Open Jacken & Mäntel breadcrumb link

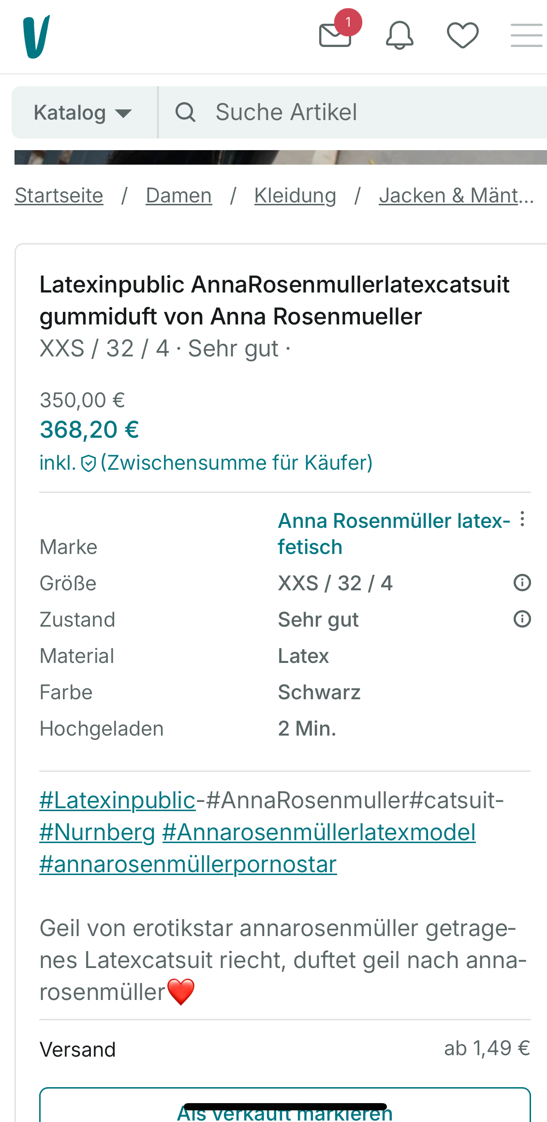[x=456, y=196]
